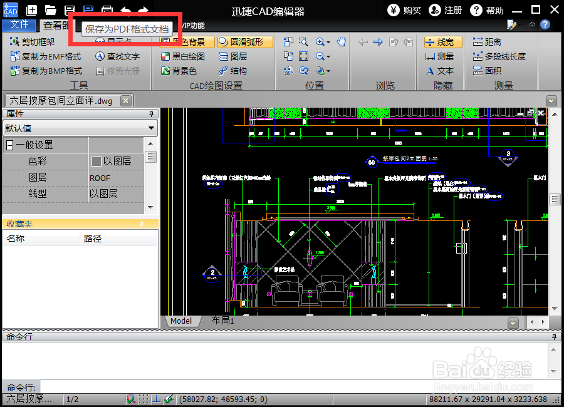Select 复制为BMP格式 copy tool
Viewport: 564px width, 407px height.
[x=46, y=71]
